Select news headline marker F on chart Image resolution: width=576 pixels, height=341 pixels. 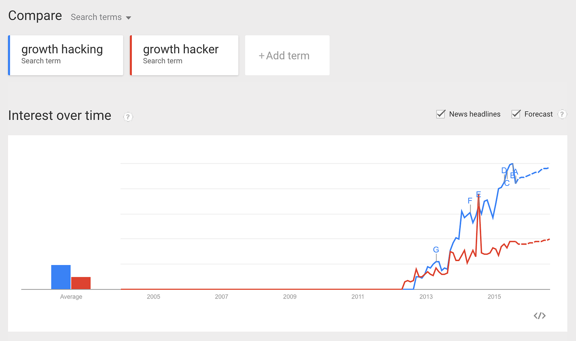click(470, 201)
